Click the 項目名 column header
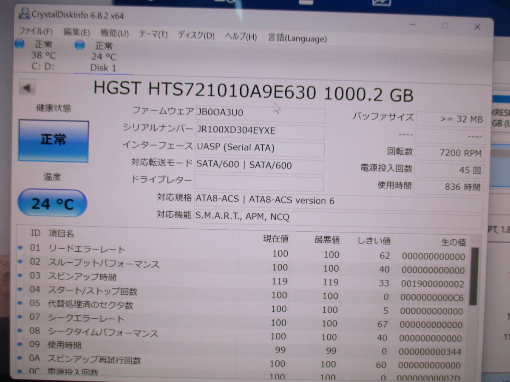This screenshot has width=510, height=382. point(62,234)
